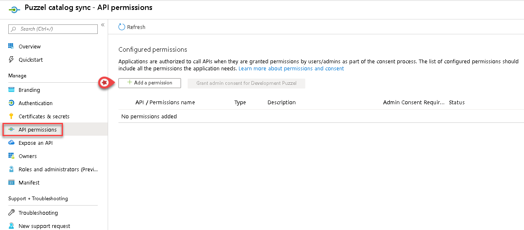Viewport: 524px width, 230px height.
Task: Open Roles and administrators menu item
Action: (x=58, y=169)
